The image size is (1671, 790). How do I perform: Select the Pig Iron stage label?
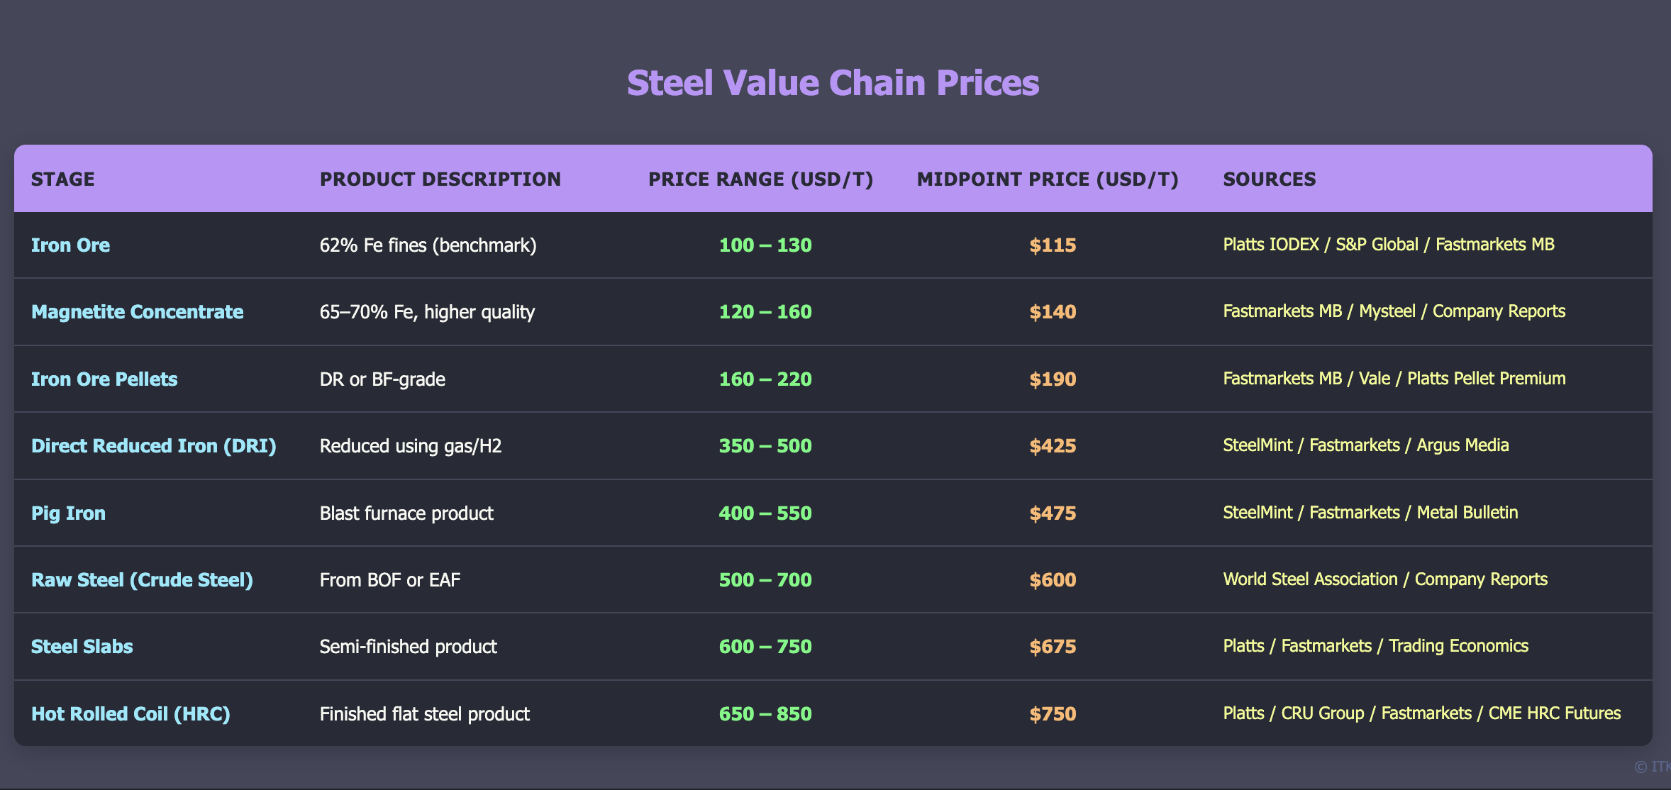click(x=68, y=513)
